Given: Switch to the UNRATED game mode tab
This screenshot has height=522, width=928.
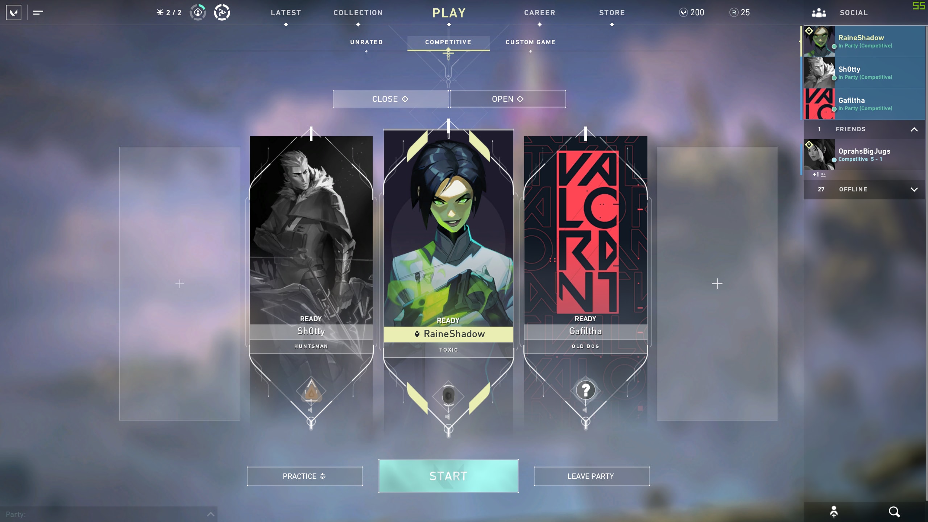Looking at the screenshot, I should click(366, 42).
